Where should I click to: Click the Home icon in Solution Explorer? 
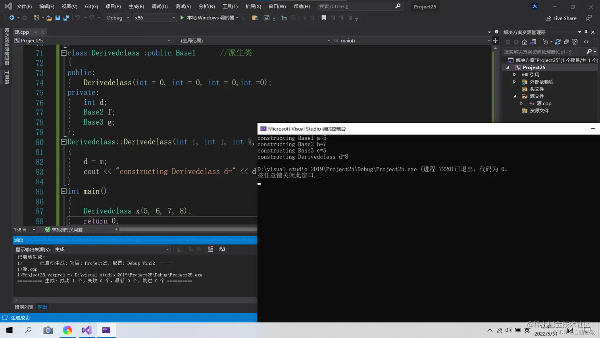pos(525,42)
